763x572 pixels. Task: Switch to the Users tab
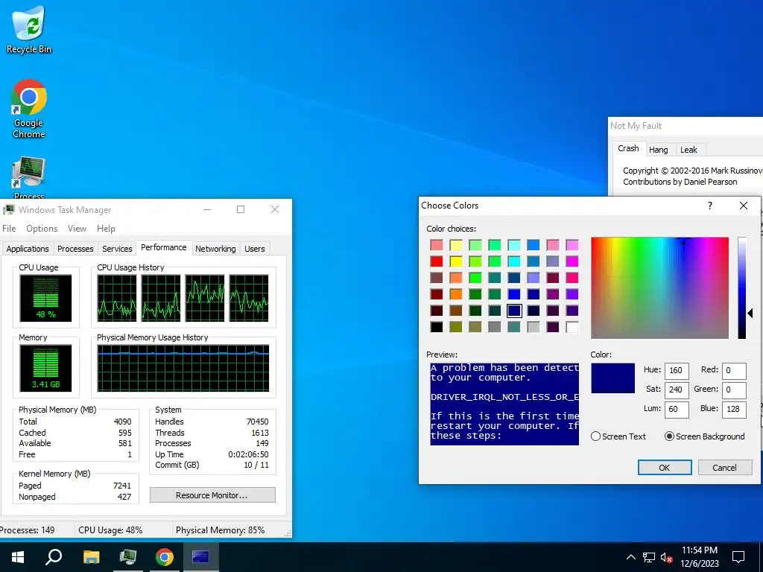click(255, 249)
